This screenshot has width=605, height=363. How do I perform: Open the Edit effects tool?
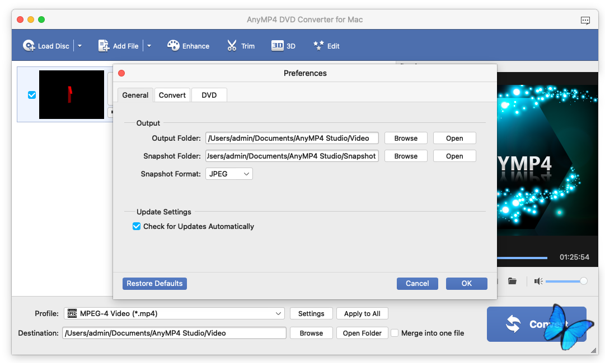tap(319, 46)
